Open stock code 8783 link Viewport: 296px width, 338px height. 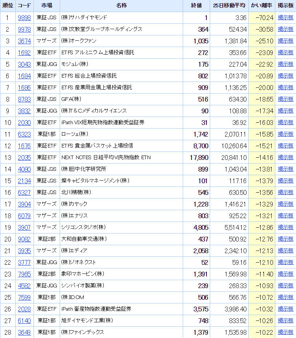click(x=24, y=99)
